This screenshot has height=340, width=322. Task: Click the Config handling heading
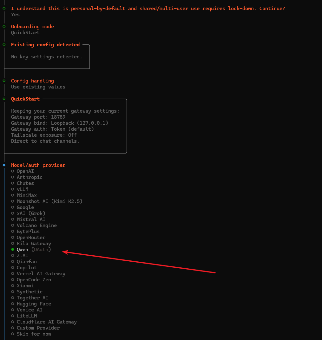pyautogui.click(x=33, y=81)
